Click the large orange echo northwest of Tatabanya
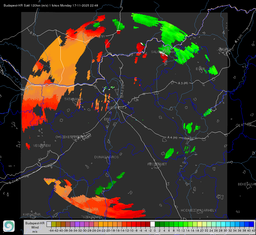Image resolution: width=256 pixels, height=235 pixels. point(64,60)
